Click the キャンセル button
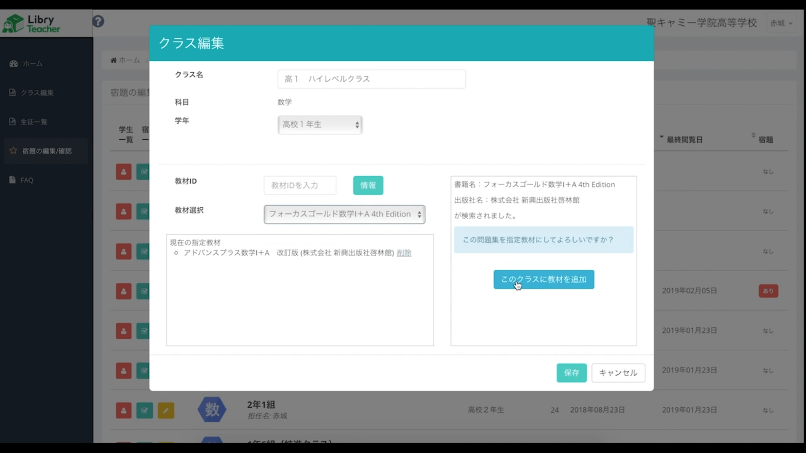The width and height of the screenshot is (806, 453). (618, 373)
